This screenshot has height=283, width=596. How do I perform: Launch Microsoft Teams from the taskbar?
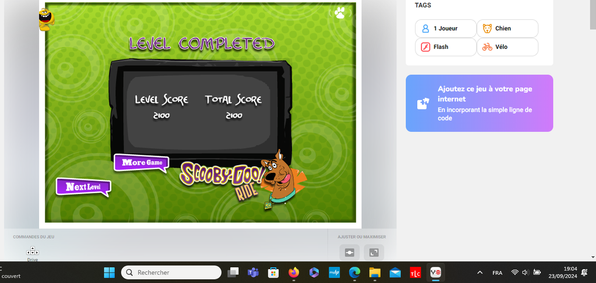pyautogui.click(x=253, y=273)
